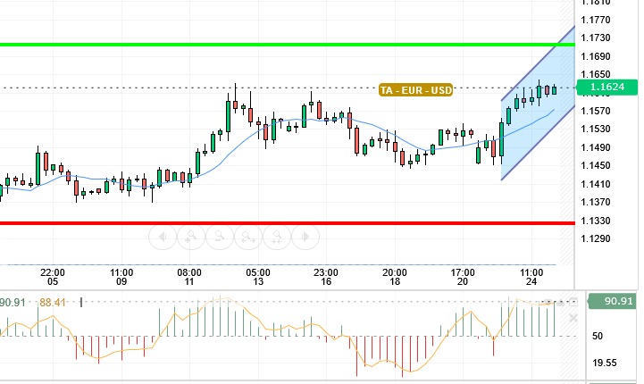
Task: Move indicator pane up with arrow icon
Action: (560, 302)
